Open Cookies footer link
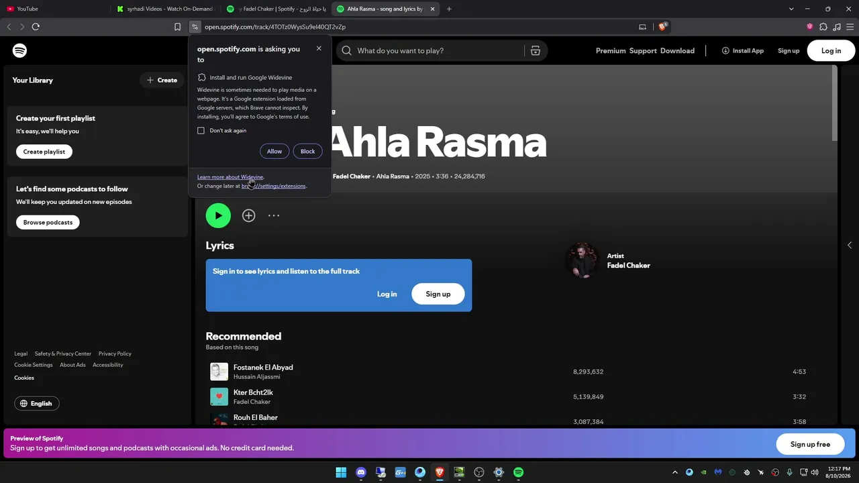The height and width of the screenshot is (483, 859). (x=24, y=378)
